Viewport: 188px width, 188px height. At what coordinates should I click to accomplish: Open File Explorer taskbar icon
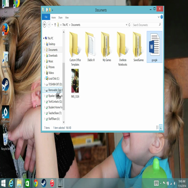19,183
